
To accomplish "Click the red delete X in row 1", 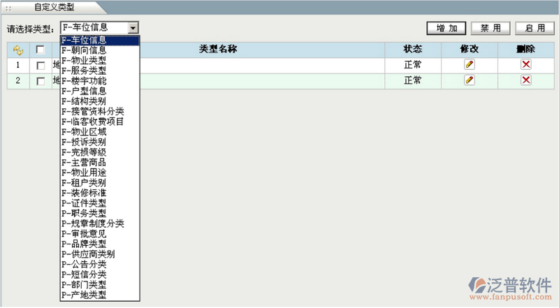I will 526,64.
